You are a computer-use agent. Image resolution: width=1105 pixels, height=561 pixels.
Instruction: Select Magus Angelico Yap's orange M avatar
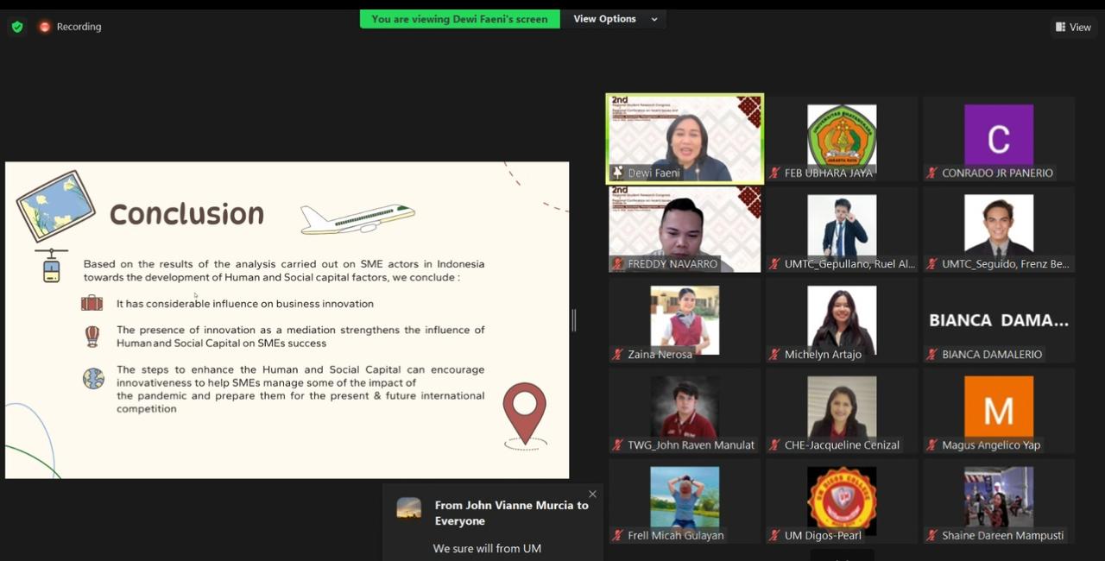[x=999, y=407]
